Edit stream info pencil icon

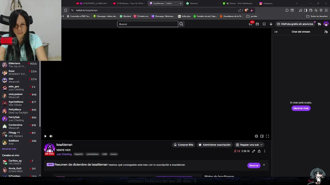pos(254,151)
